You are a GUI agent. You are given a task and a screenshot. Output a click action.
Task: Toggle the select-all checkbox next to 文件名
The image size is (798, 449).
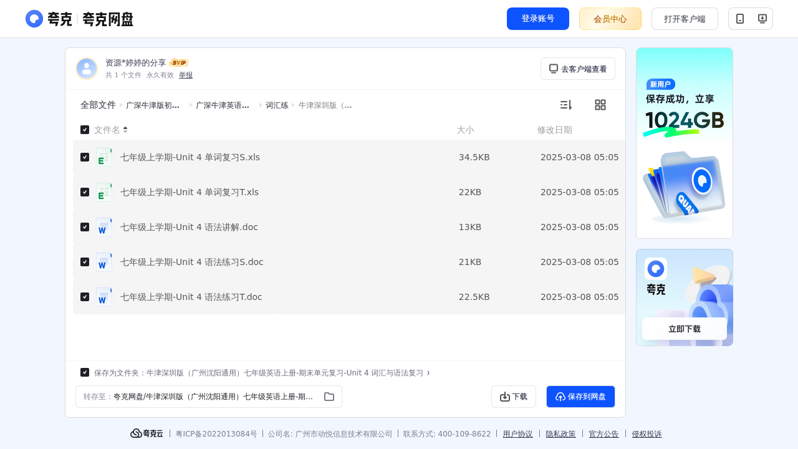85,130
